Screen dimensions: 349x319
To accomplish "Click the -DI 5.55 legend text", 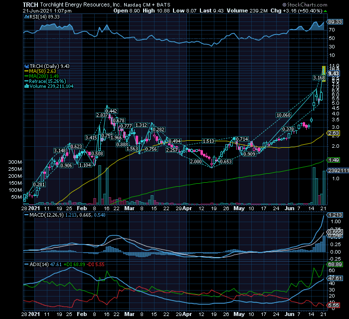I will point(95,265).
